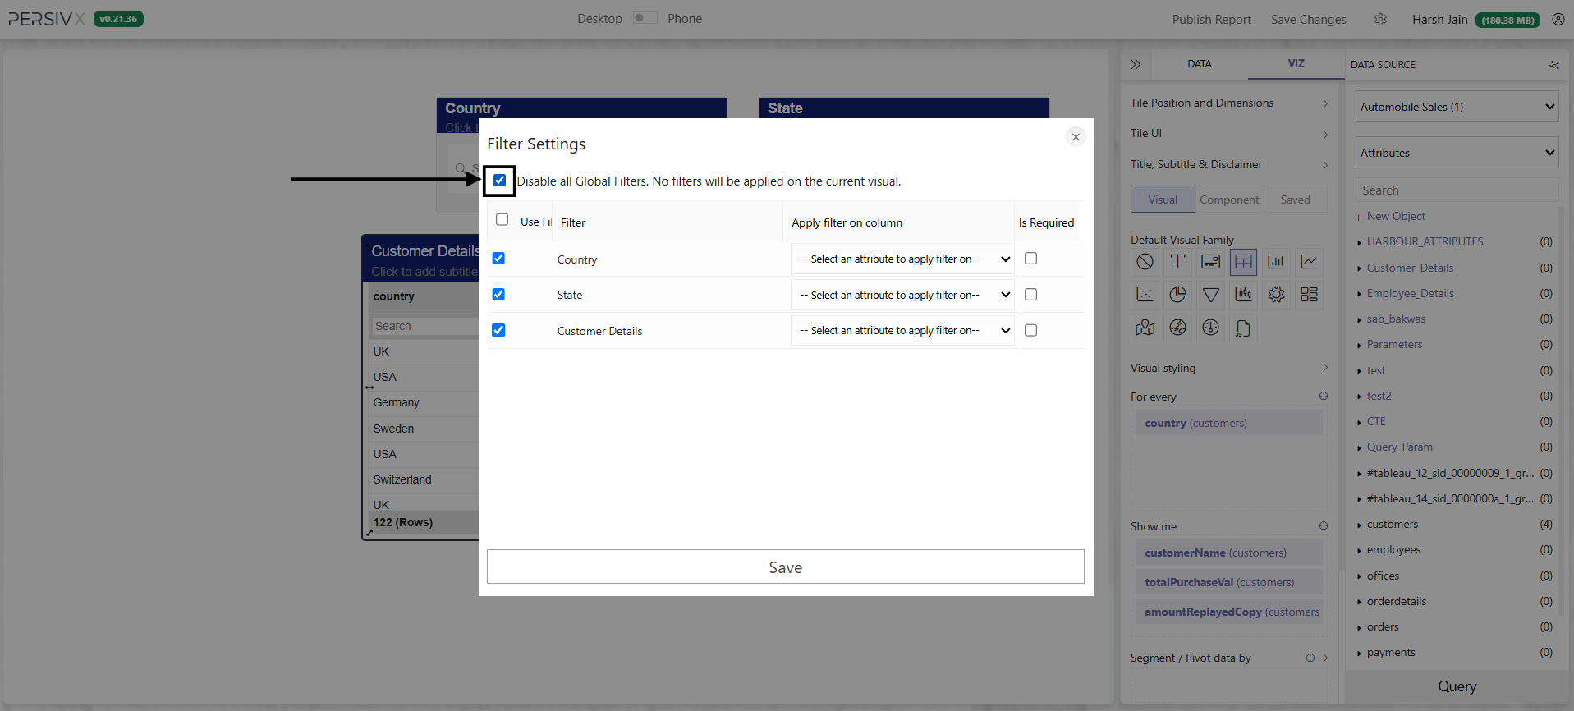Pick the Card visual icon
The height and width of the screenshot is (711, 1574).
1210,262
